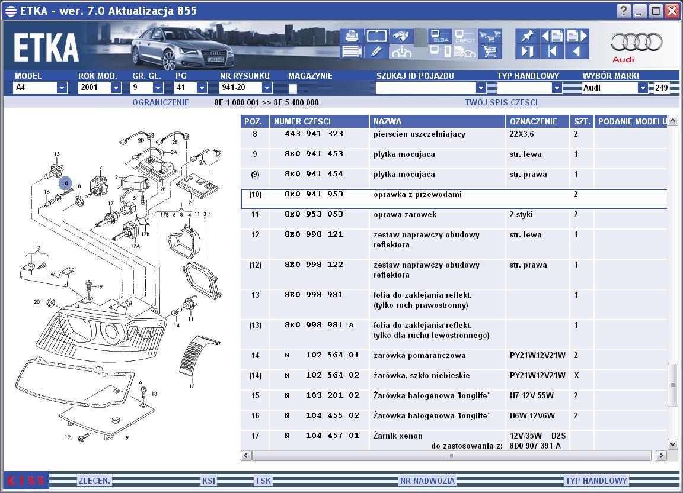Image resolution: width=683 pixels, height=493 pixels.
Task: Select the Żarnik xenon row
Action: click(x=454, y=440)
